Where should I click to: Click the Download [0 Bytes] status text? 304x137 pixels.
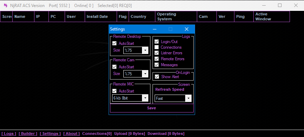(166, 133)
